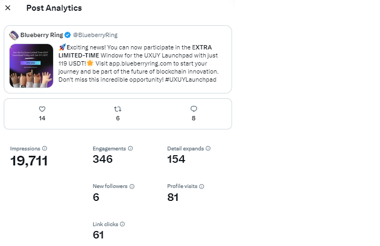Close the Post Analytics panel

coord(8,8)
